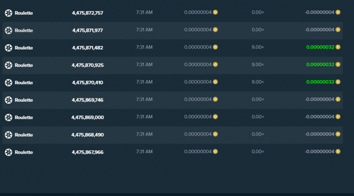Open bet ID 4,475,869,000
Image resolution: width=354 pixels, height=196 pixels.
88,117
